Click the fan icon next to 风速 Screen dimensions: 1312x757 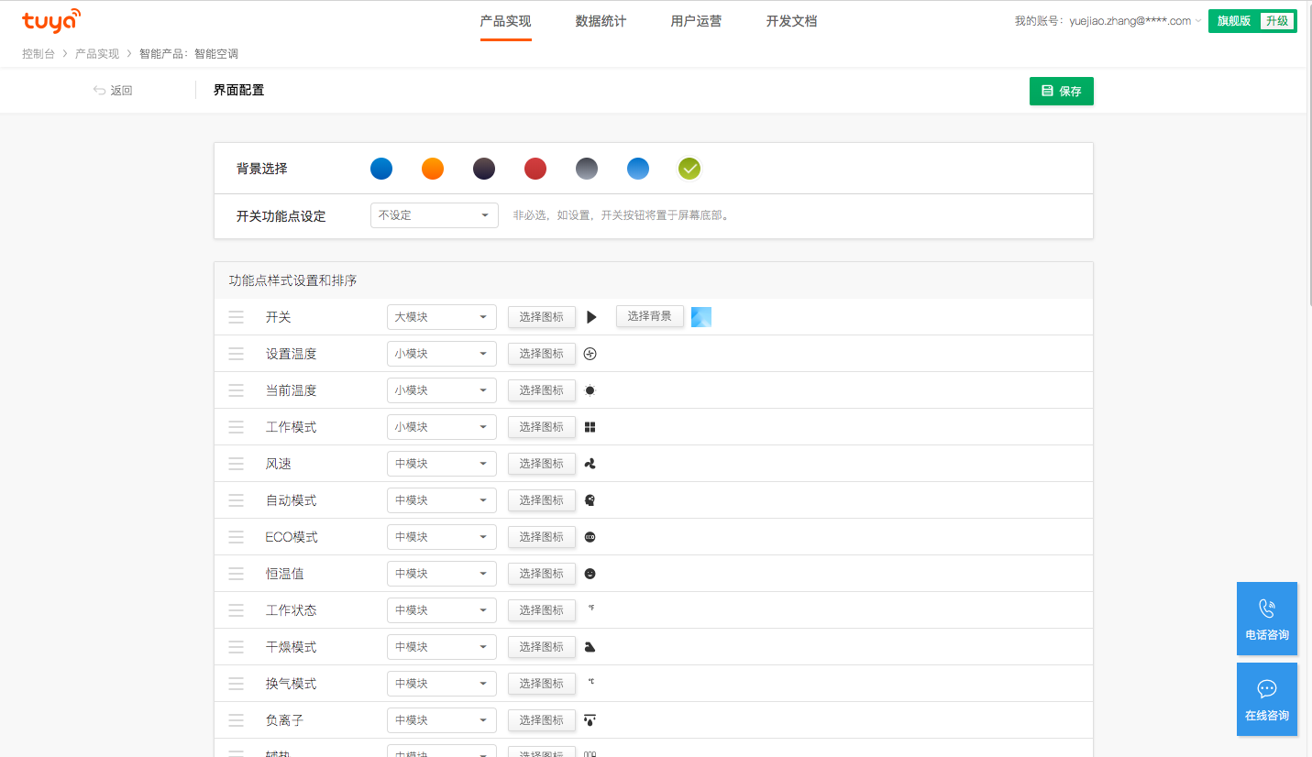point(590,464)
